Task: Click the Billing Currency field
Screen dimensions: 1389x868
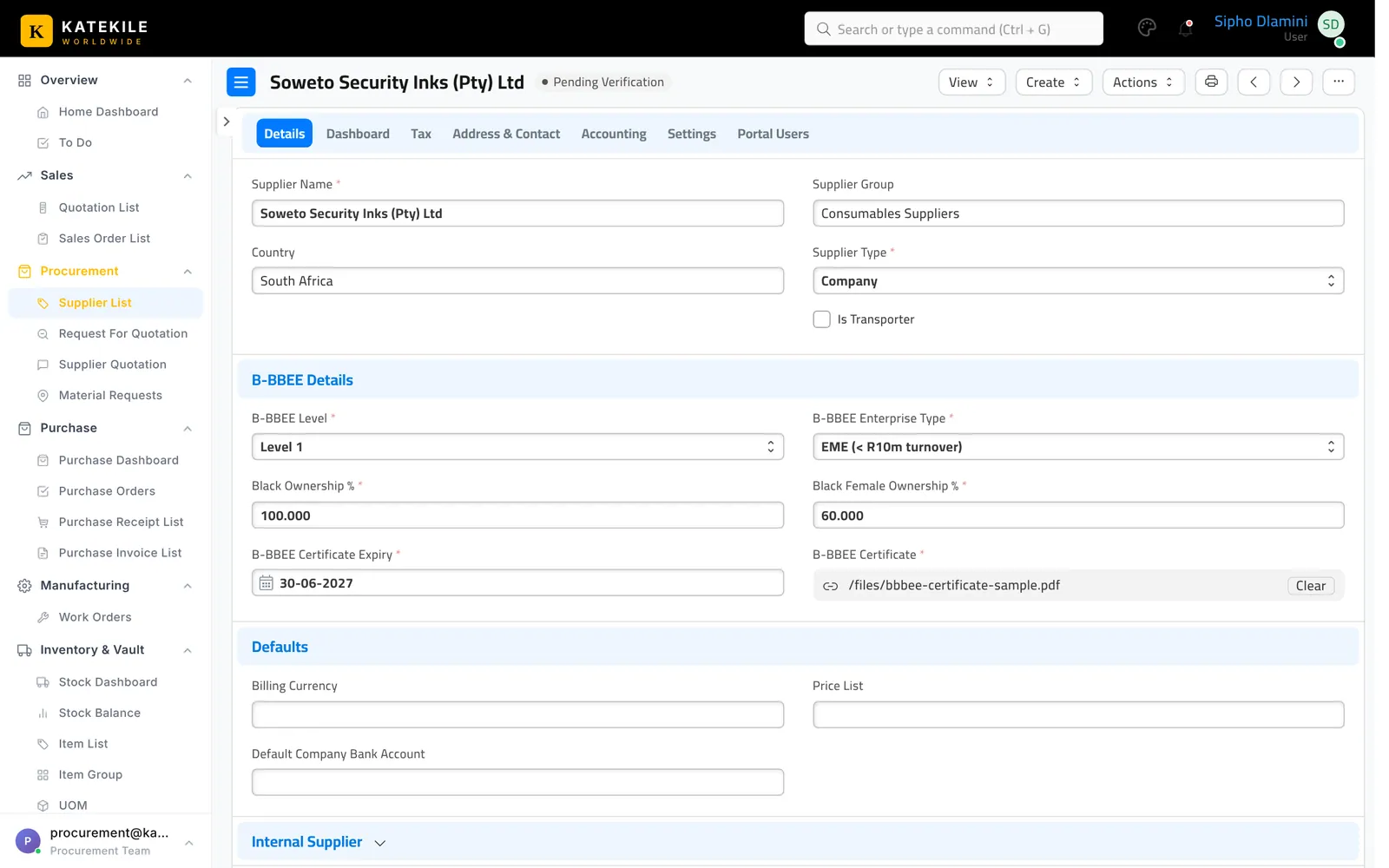Action: (x=517, y=714)
